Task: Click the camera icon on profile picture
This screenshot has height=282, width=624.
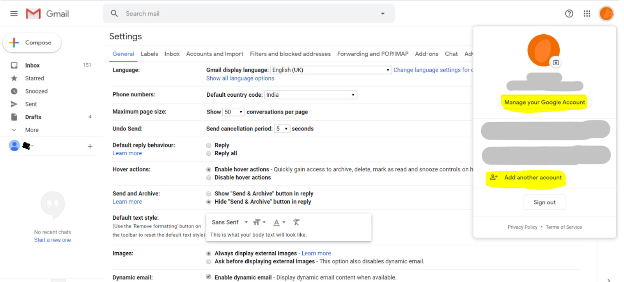Action: (556, 62)
